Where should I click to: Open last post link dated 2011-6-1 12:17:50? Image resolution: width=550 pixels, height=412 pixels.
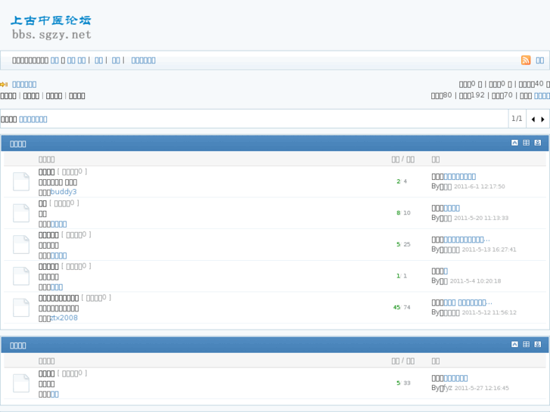coord(460,176)
